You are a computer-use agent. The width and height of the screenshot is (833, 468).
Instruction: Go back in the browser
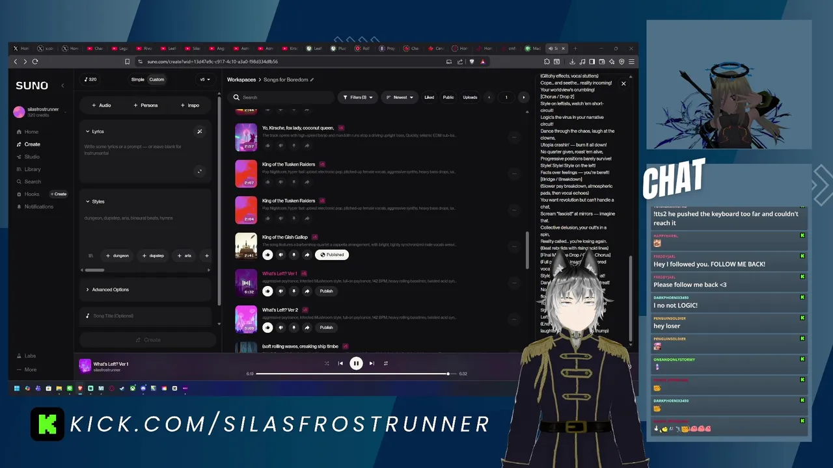click(x=16, y=62)
